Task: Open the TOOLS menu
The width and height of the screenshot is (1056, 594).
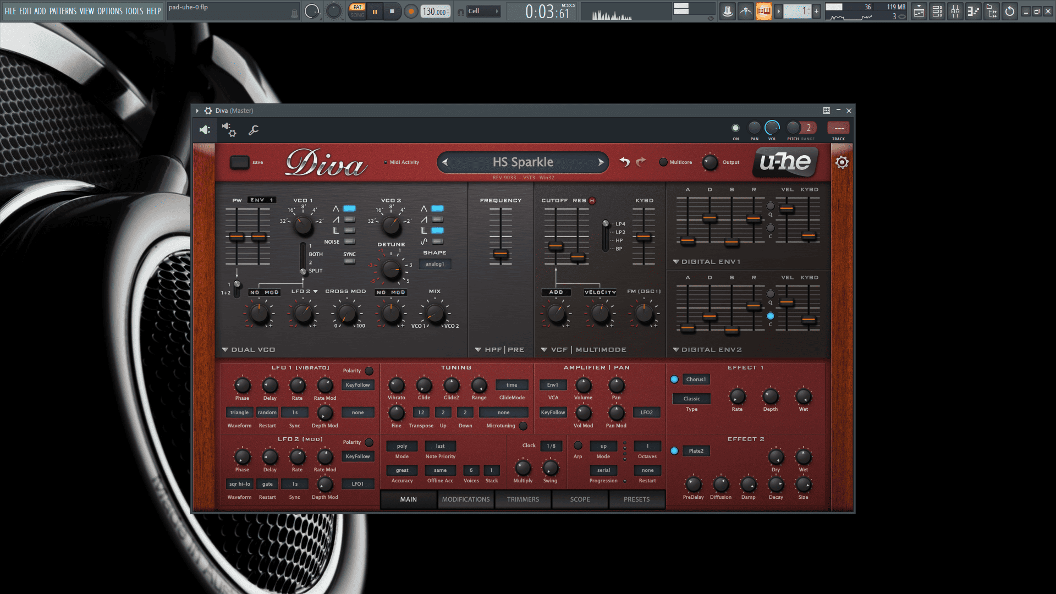Action: click(134, 11)
